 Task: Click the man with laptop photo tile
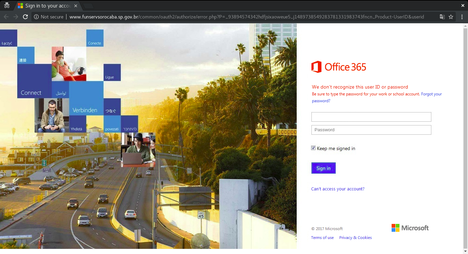[x=138, y=149]
